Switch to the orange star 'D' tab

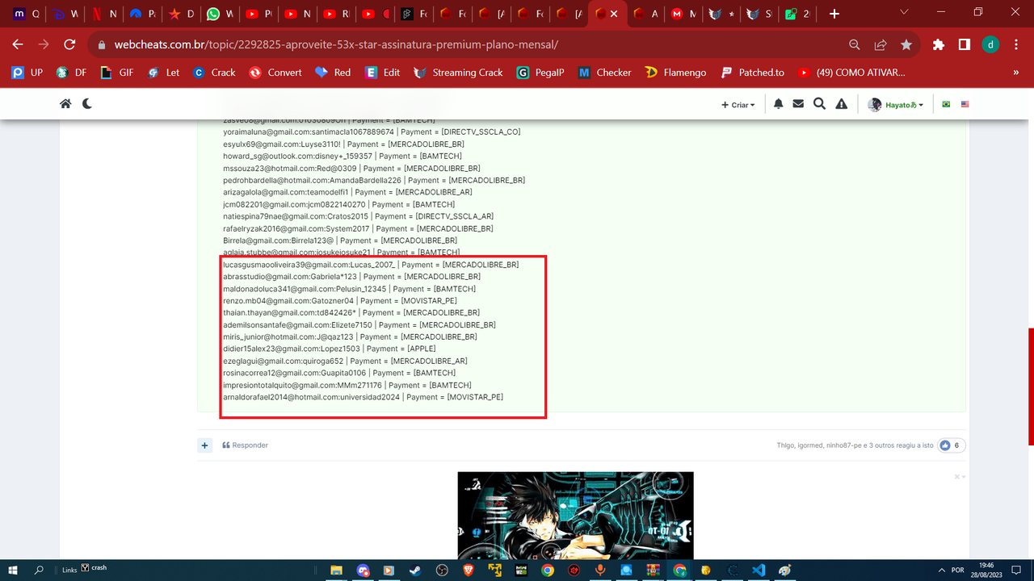point(180,14)
